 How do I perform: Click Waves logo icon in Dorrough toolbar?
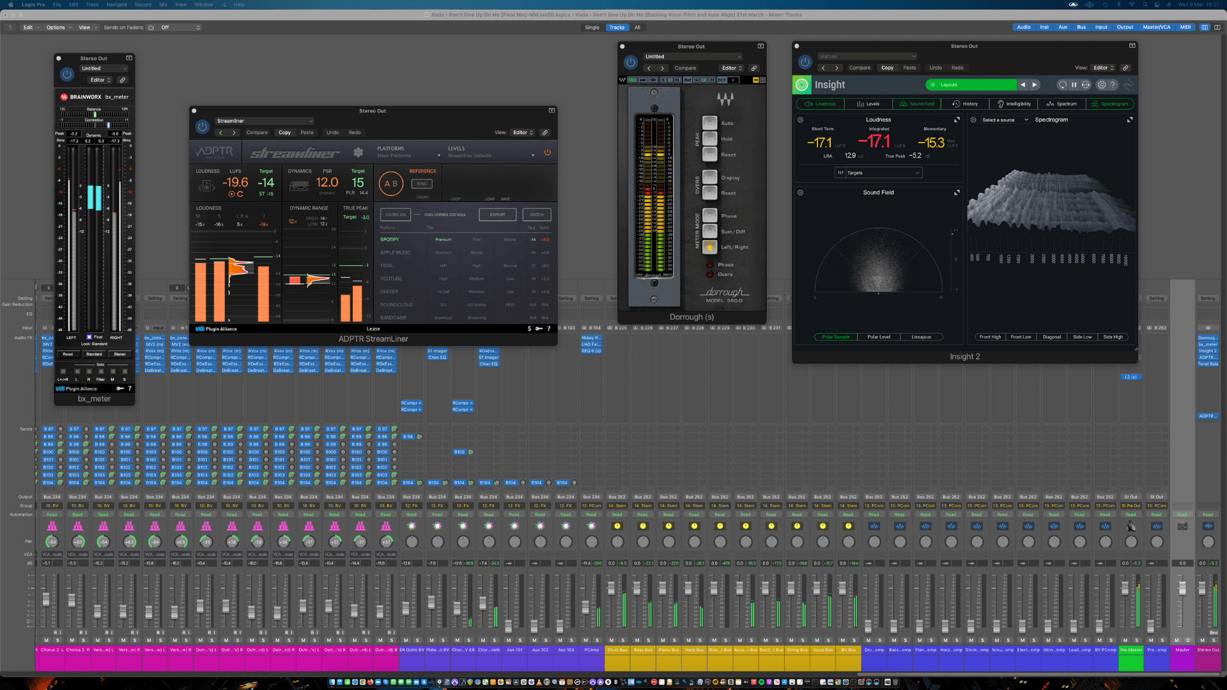pyautogui.click(x=622, y=80)
